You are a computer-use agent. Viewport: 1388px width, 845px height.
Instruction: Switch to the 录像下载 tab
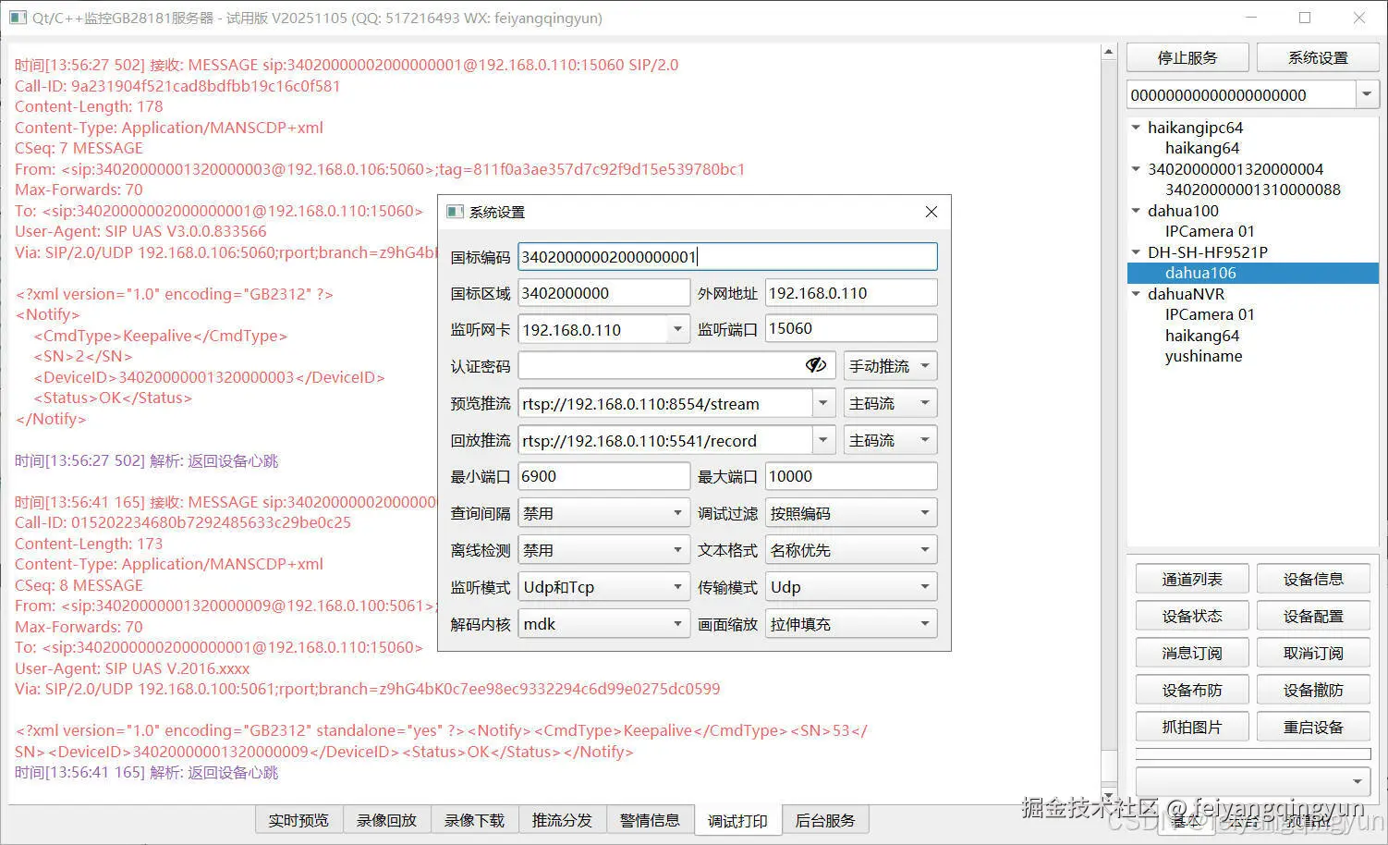[474, 820]
